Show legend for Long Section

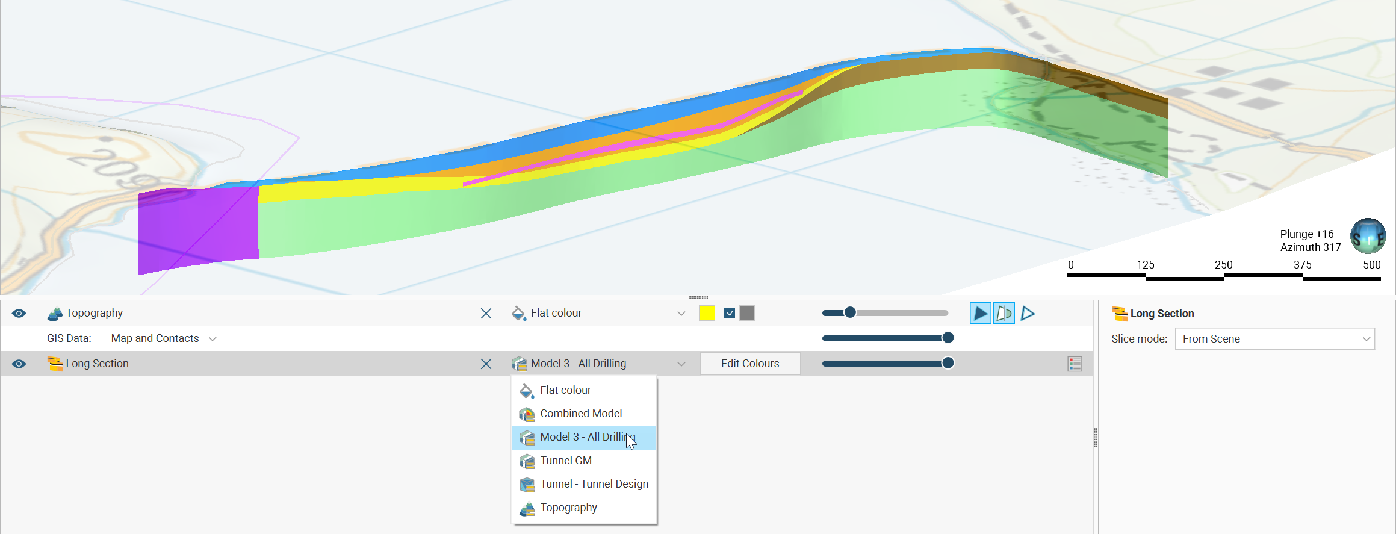click(x=1075, y=364)
